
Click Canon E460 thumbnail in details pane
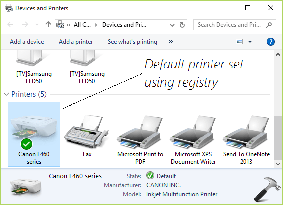coord(26,187)
